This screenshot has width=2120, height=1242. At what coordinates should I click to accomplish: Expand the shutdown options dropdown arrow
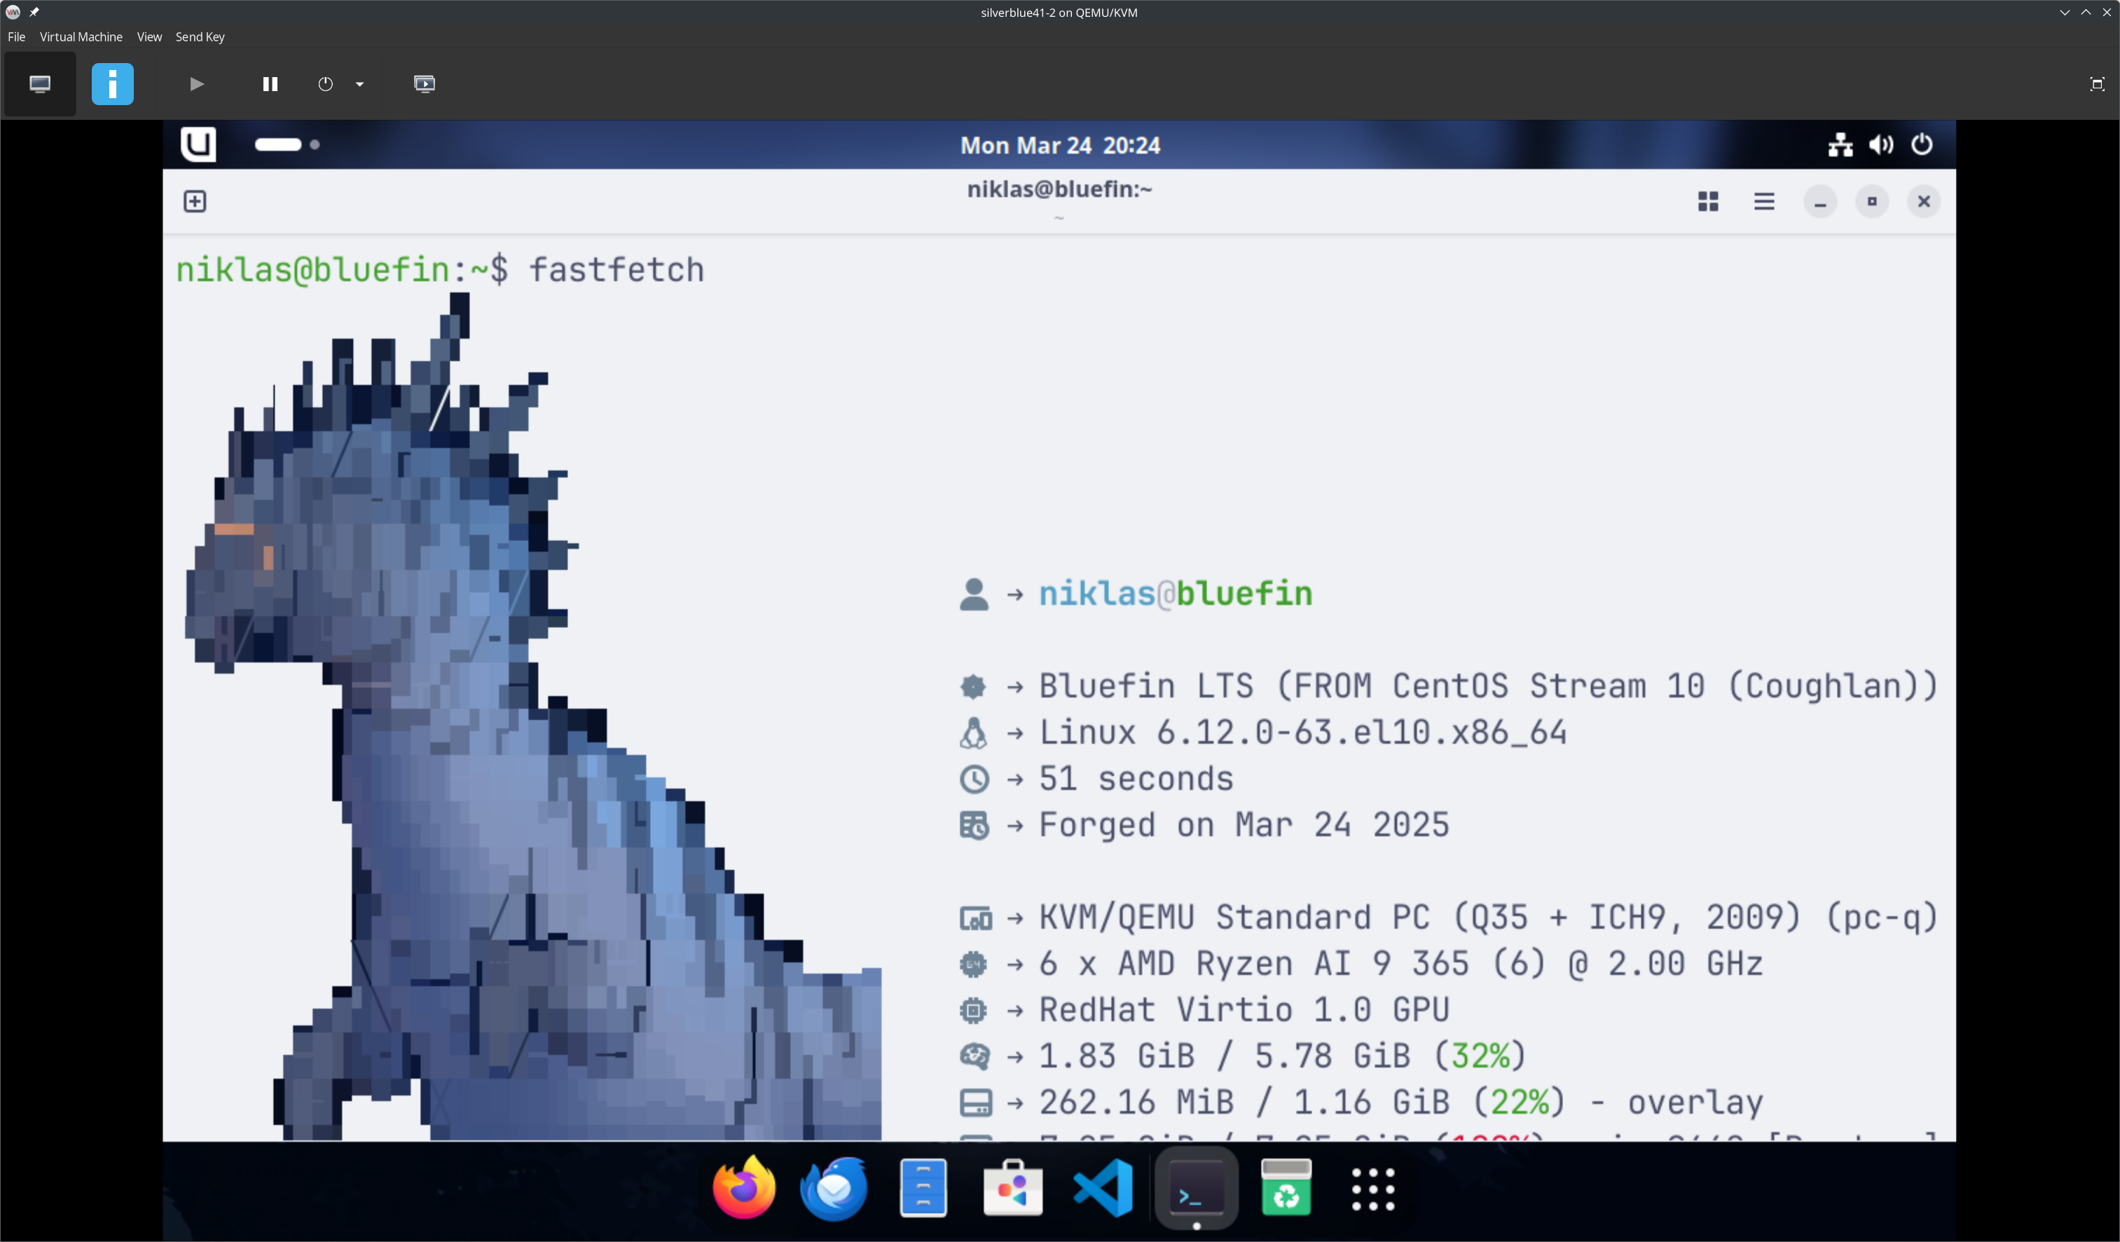coord(360,83)
